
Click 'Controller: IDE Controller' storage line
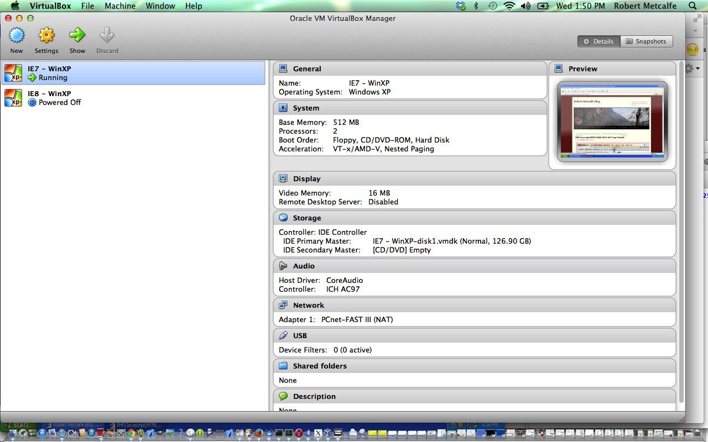pos(322,232)
